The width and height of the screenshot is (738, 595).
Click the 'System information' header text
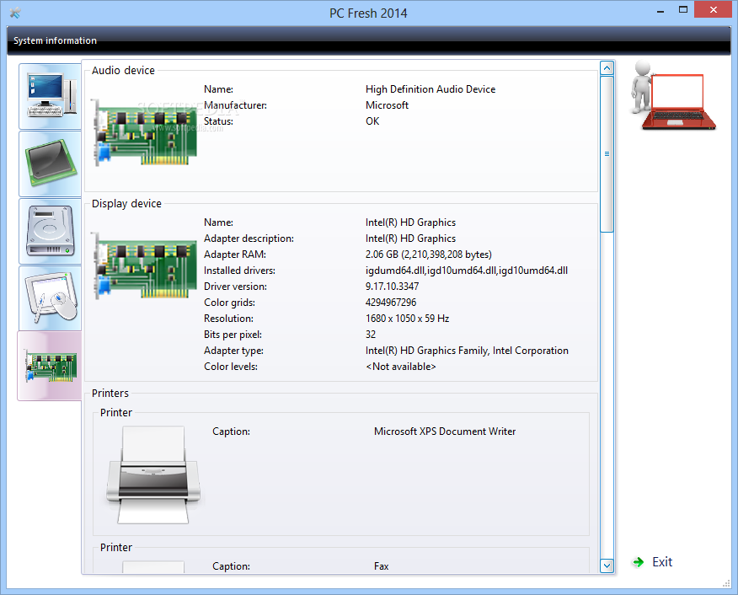55,41
